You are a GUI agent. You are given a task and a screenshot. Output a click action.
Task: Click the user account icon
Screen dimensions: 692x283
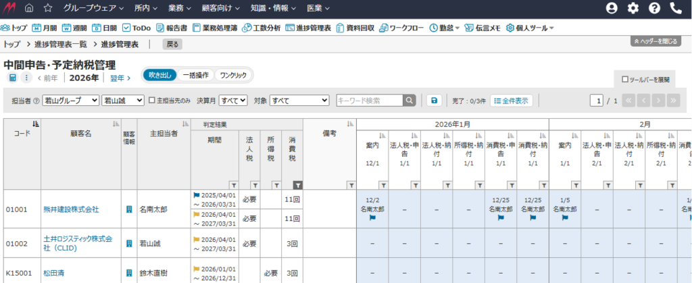pyautogui.click(x=612, y=8)
